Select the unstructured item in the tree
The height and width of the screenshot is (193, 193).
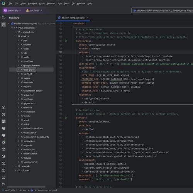[31, 162]
